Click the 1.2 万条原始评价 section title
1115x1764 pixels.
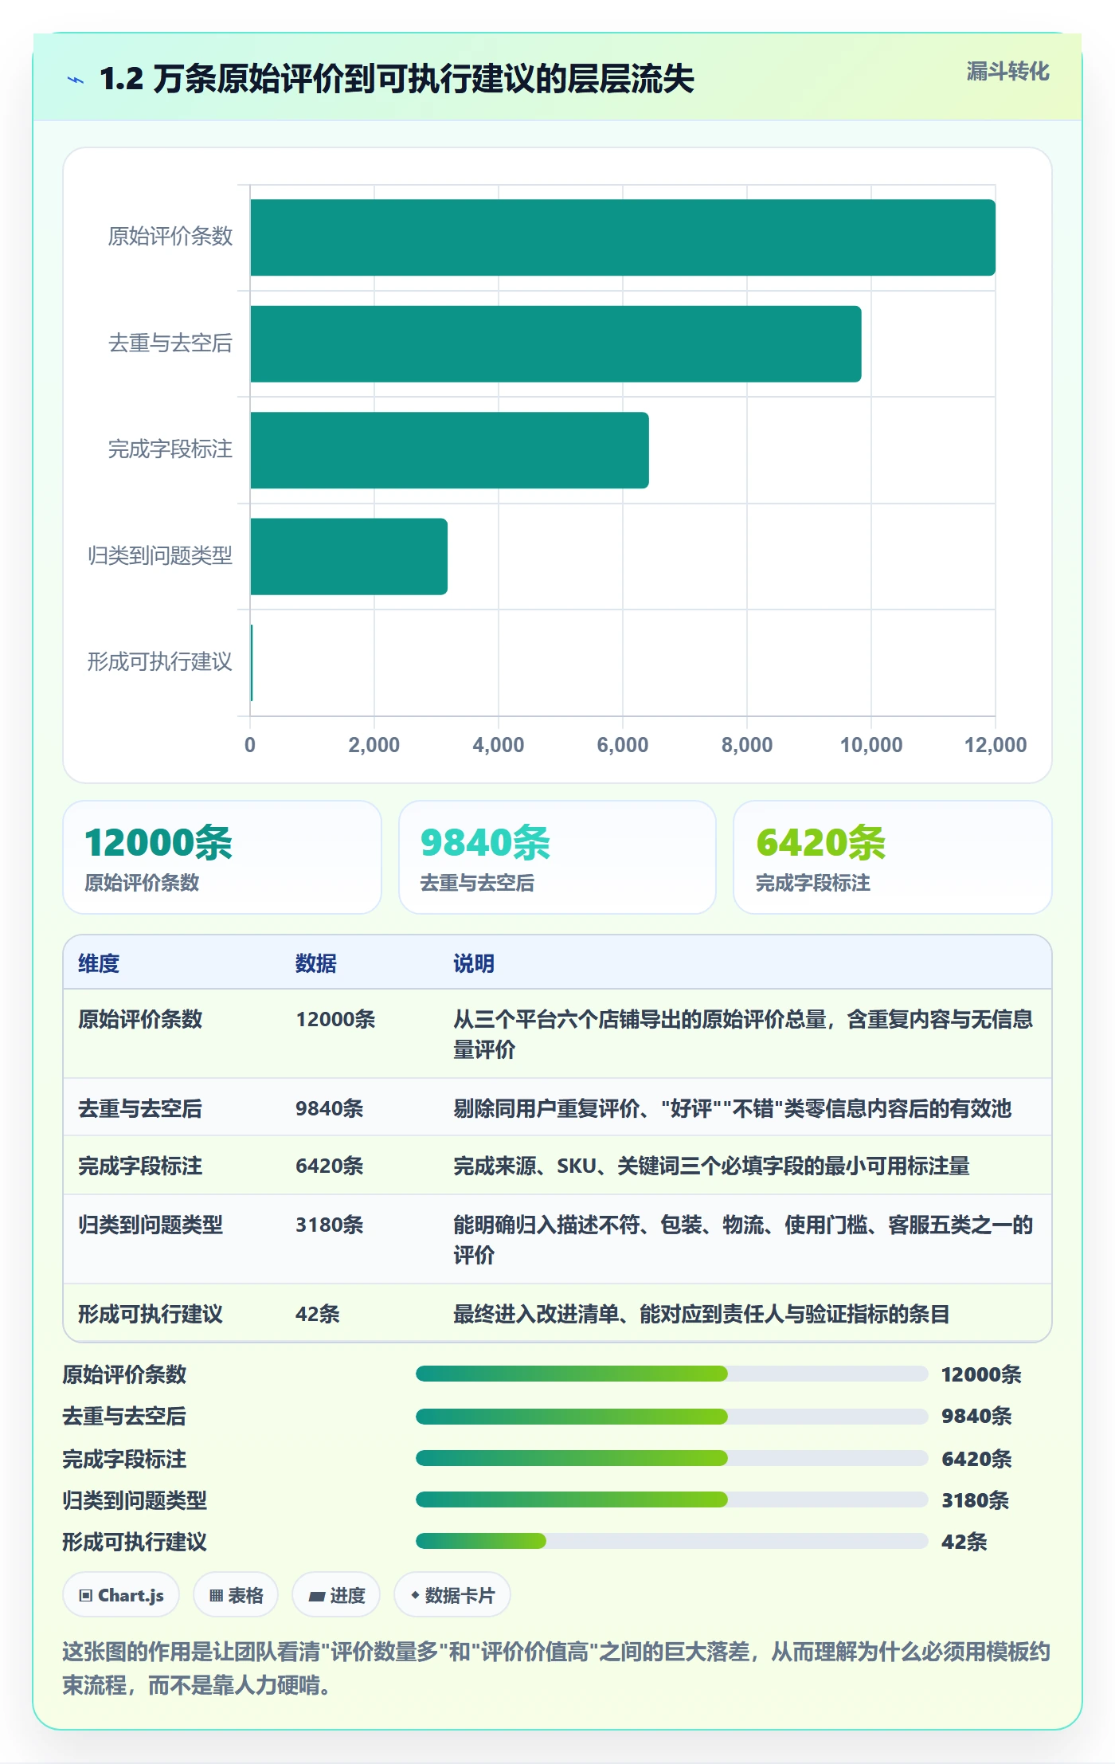(397, 79)
